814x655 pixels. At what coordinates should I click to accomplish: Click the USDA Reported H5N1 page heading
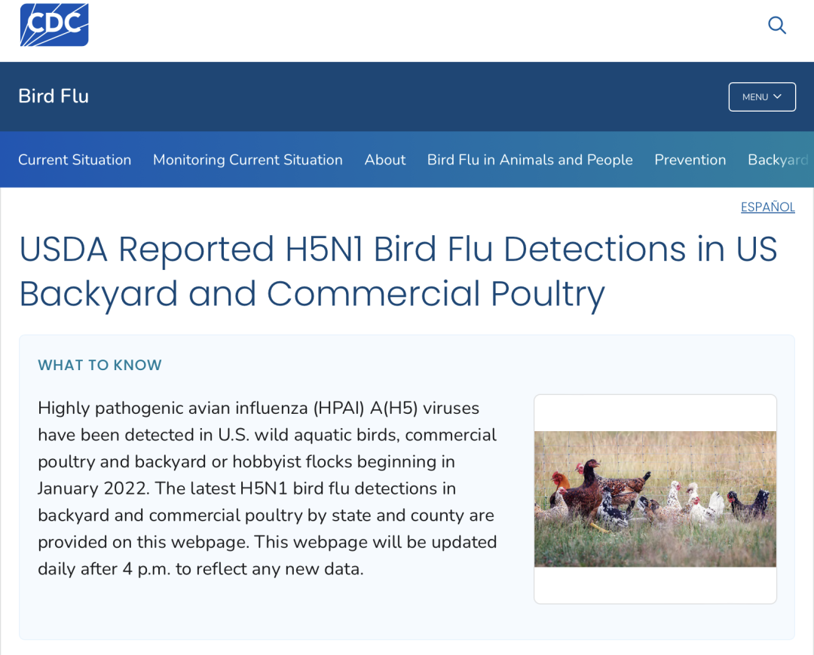pyautogui.click(x=398, y=271)
